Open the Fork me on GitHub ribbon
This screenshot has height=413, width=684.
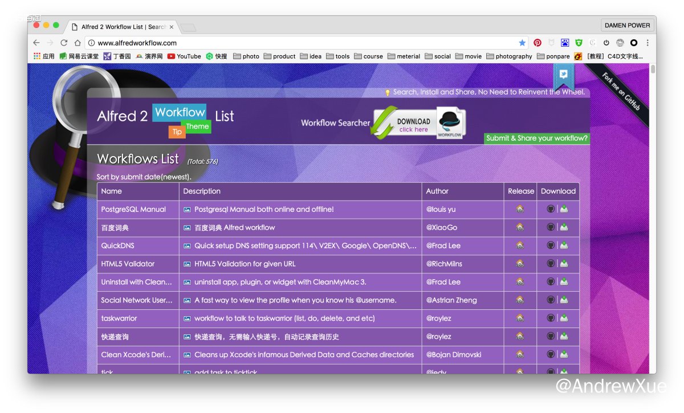tap(620, 92)
